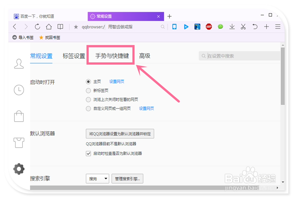This screenshot has width=293, height=198.
Task: Open browsing history via the clock sidebar icon
Action: 19,90
